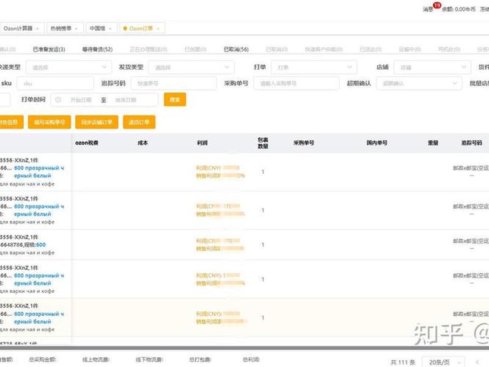Close the Ozon订单 tab via its x icon
This screenshot has height=367, width=489.
coord(158,28)
